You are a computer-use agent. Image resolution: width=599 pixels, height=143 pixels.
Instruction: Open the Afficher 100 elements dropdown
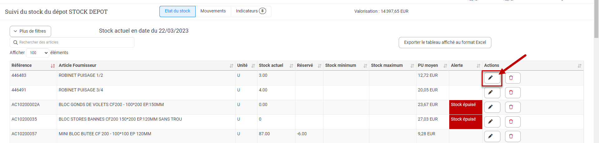click(x=37, y=53)
